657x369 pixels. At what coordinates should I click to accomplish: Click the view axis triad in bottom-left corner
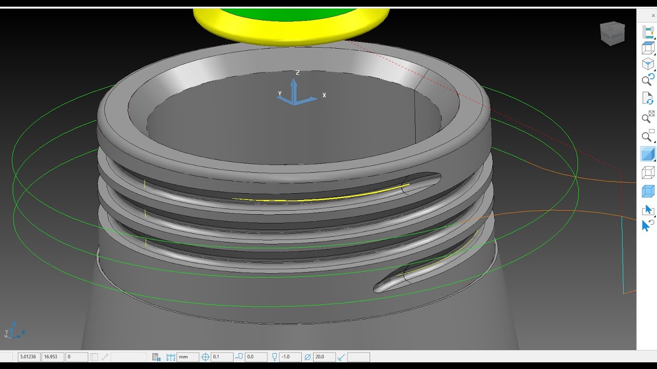pyautogui.click(x=14, y=330)
